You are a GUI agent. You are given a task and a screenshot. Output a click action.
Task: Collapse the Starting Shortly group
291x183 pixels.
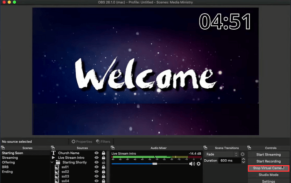(52, 162)
